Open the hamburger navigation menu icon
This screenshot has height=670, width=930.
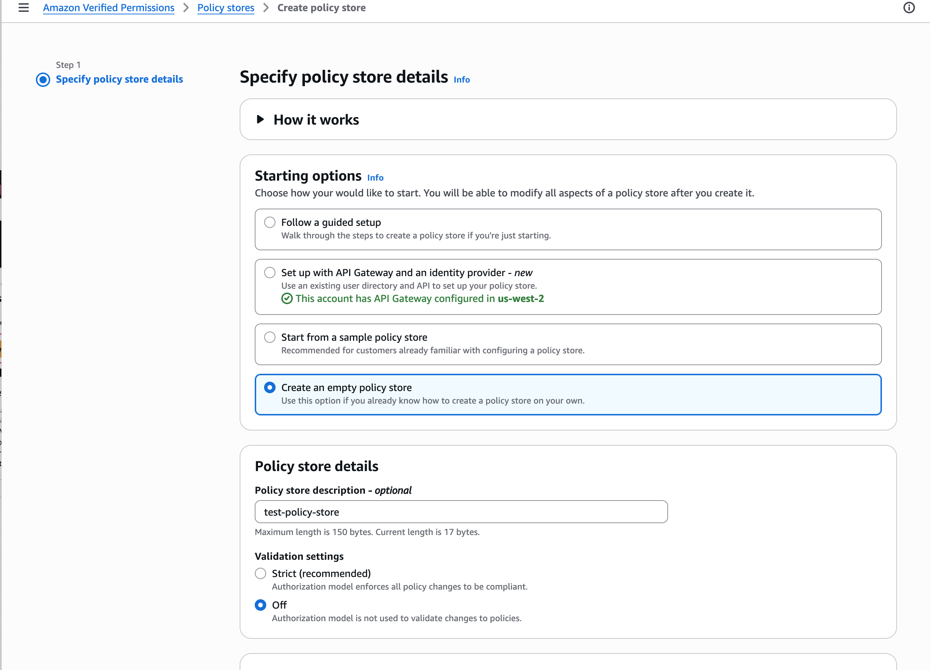pos(23,8)
